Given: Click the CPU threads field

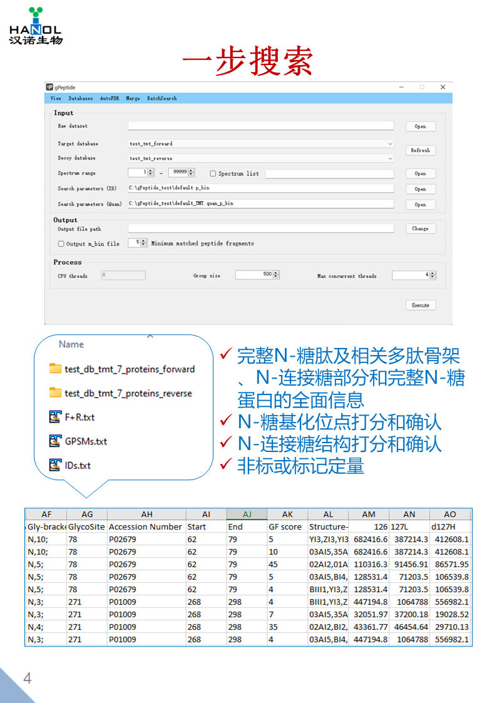Looking at the screenshot, I should tap(123, 275).
